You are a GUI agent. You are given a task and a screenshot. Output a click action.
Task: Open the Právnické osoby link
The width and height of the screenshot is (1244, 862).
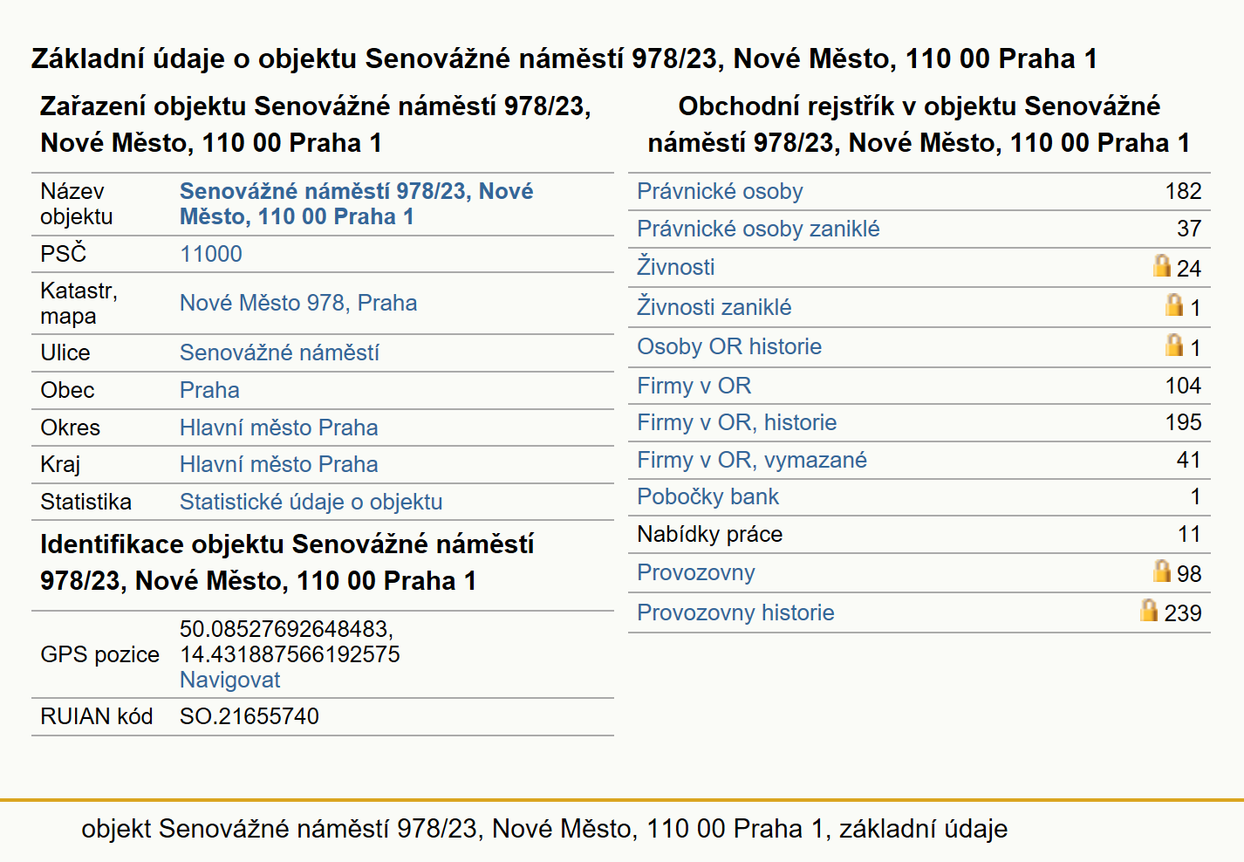[x=720, y=191]
